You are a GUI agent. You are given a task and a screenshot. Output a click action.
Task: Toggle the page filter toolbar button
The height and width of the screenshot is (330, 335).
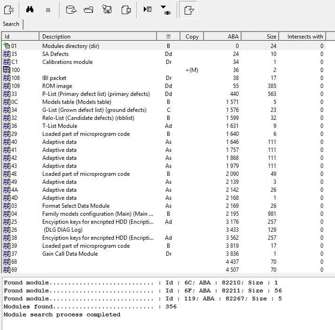[188, 9]
